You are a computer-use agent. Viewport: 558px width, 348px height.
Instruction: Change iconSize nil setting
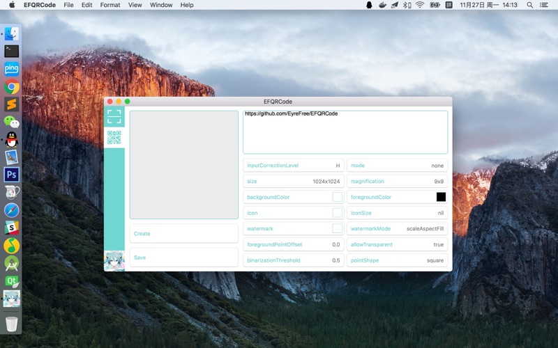tap(397, 213)
